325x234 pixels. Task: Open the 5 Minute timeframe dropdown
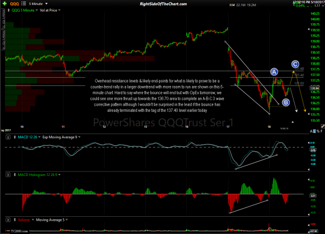coord(39,4)
